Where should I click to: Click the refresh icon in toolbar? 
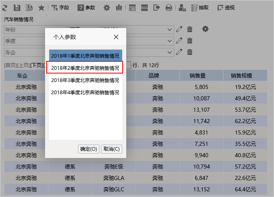tap(5, 8)
